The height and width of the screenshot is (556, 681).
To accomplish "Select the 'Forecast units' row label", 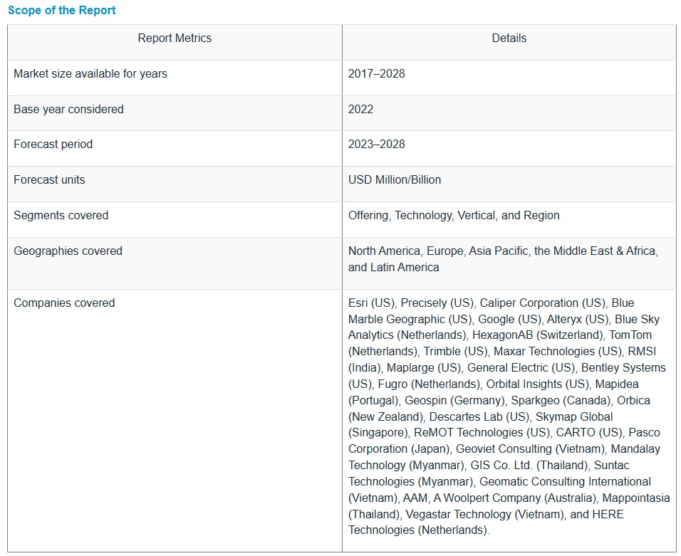I will click(x=49, y=180).
